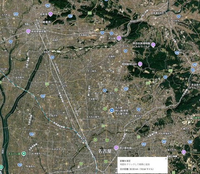The height and width of the screenshot is (174, 200).
Task: Open the ジブリパーク purple marker pin
Action: pyautogui.click(x=184, y=152)
